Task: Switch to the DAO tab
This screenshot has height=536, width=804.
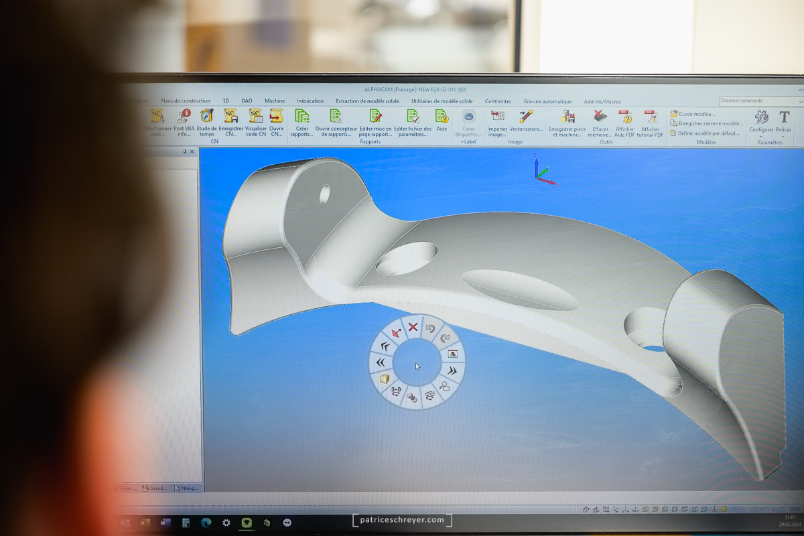Action: point(247,101)
